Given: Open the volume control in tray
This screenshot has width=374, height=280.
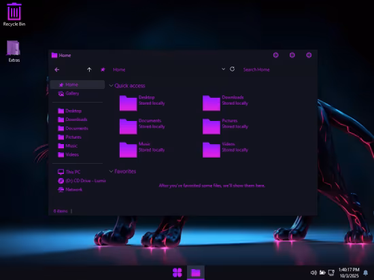Looking at the screenshot, I should click(313, 273).
